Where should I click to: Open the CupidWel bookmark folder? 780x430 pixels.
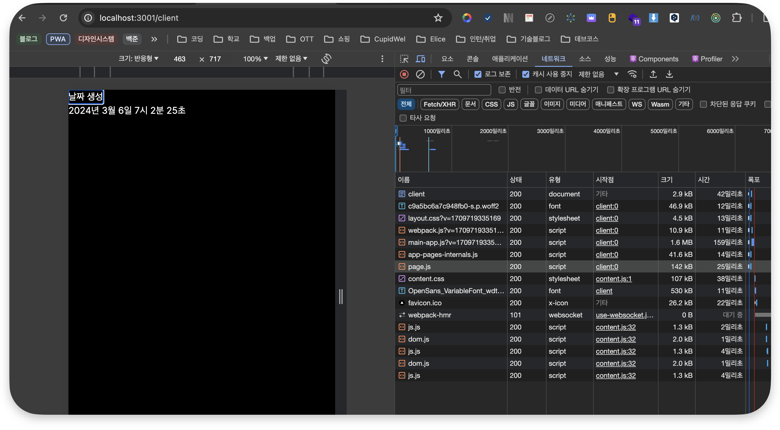pyautogui.click(x=383, y=39)
